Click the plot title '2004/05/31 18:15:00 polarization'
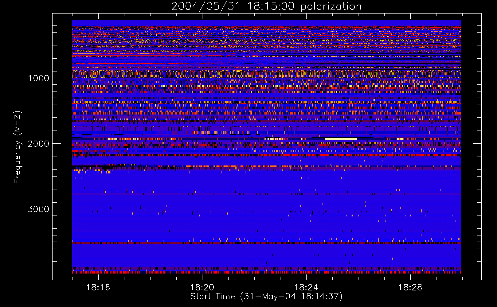This screenshot has width=497, height=307. click(x=266, y=6)
